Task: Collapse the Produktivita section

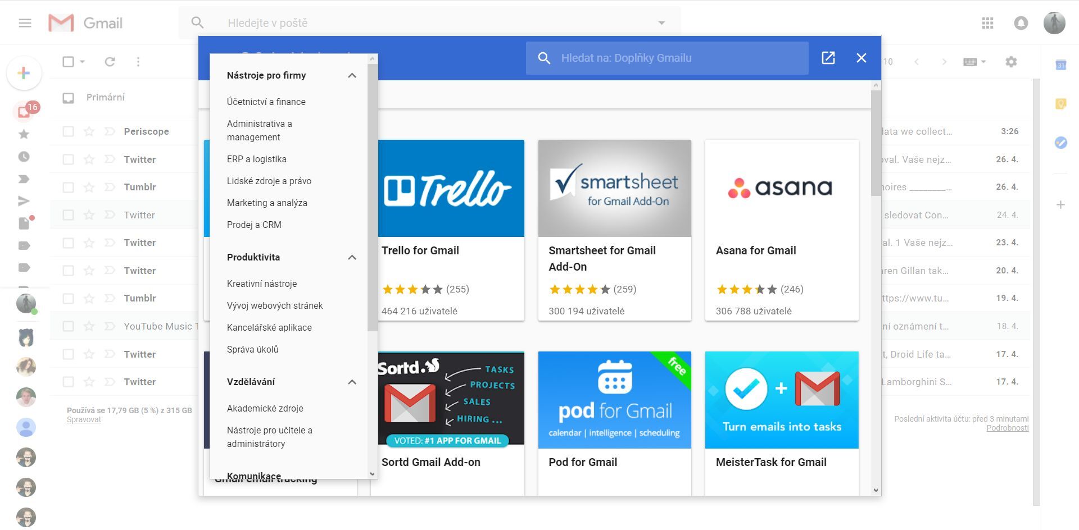Action: 352,257
